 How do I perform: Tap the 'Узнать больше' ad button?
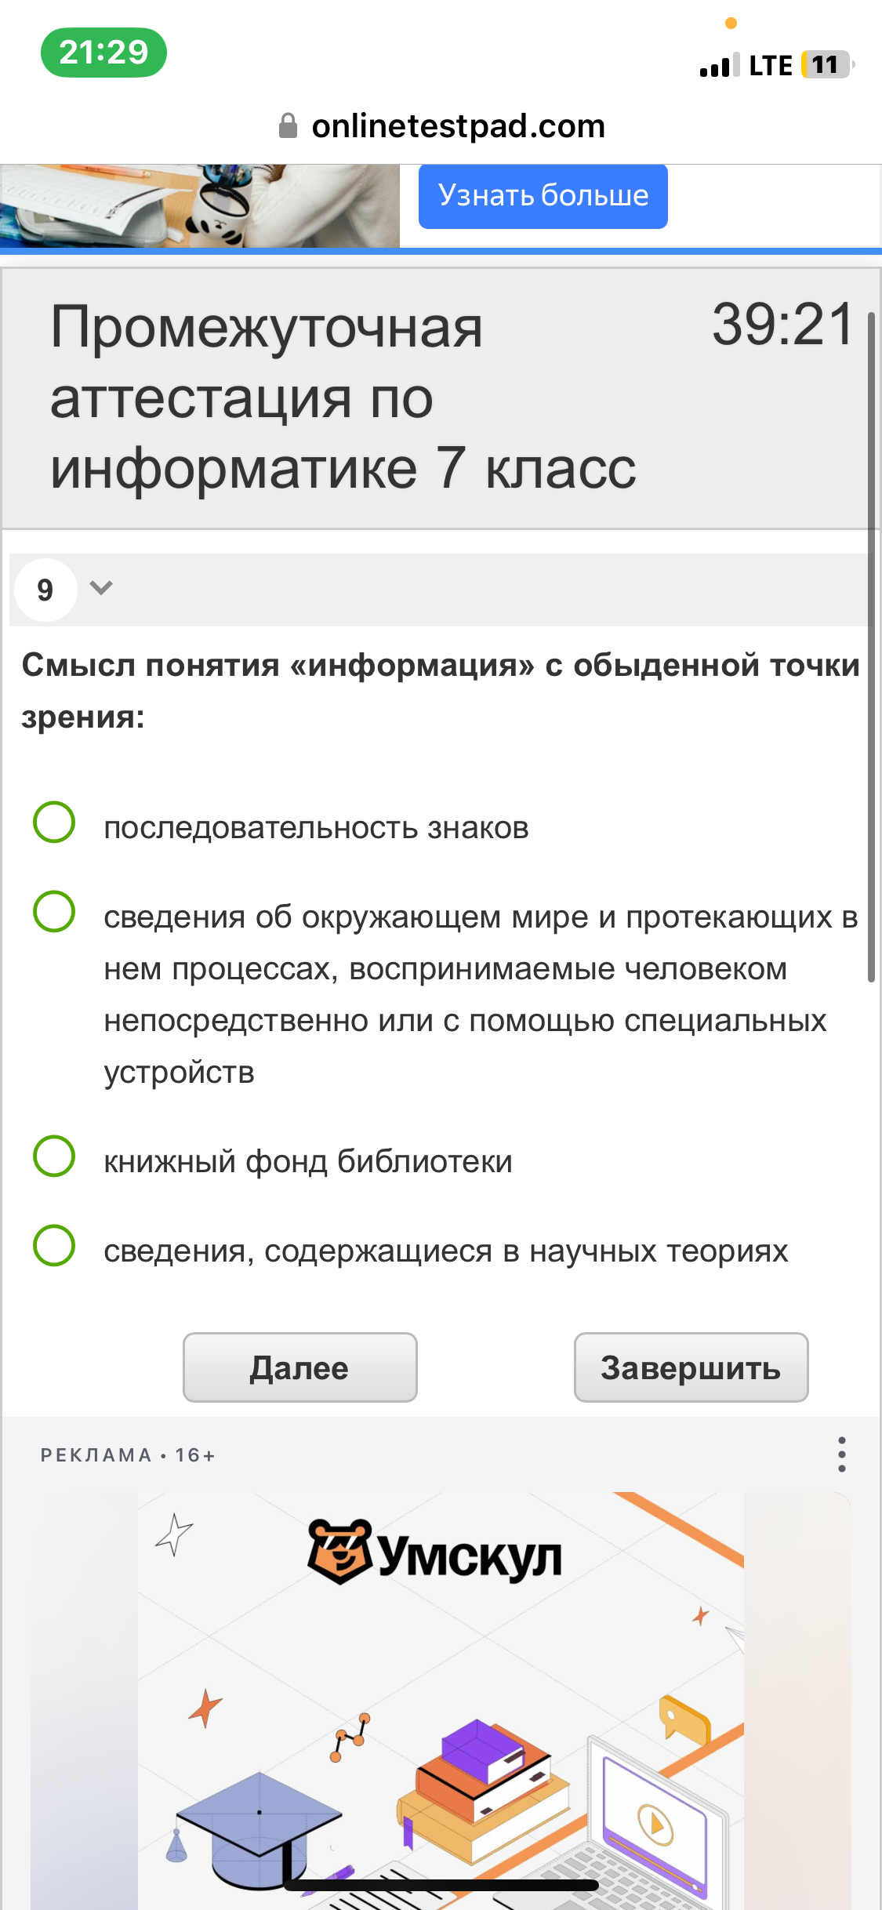[x=543, y=196]
